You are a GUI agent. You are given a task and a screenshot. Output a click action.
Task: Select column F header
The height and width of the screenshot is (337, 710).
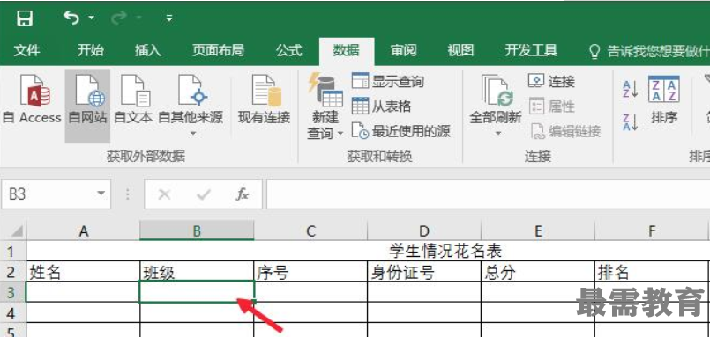pos(652,231)
